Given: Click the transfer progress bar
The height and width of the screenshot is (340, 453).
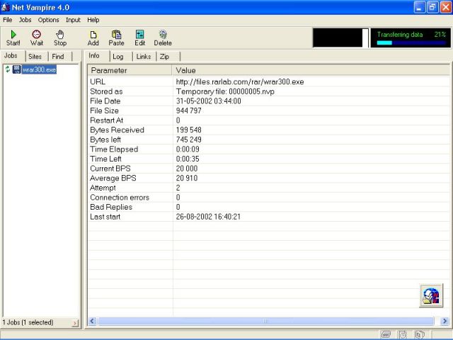Looking at the screenshot, I should [x=411, y=42].
